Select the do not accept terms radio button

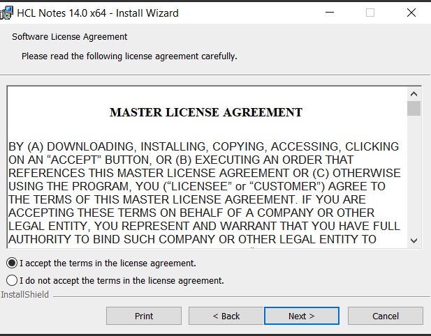pos(12,281)
